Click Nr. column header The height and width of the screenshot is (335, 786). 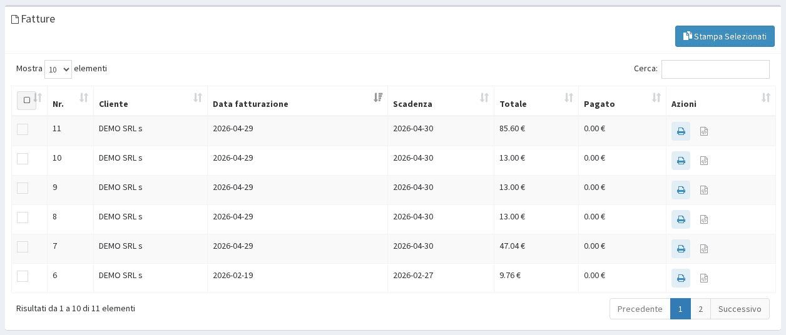[x=71, y=101]
